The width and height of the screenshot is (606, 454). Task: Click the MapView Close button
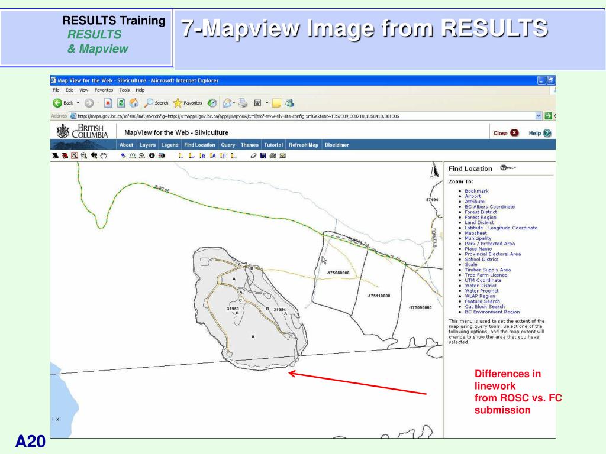tap(505, 133)
